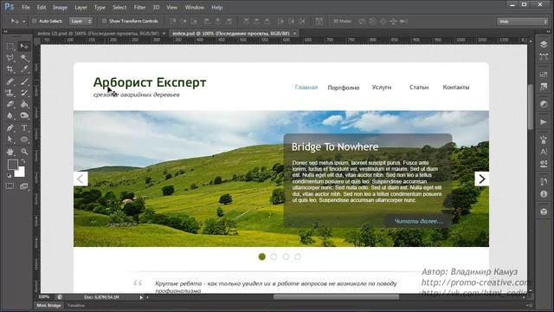Expand the status bar info arrow

pos(141,297)
